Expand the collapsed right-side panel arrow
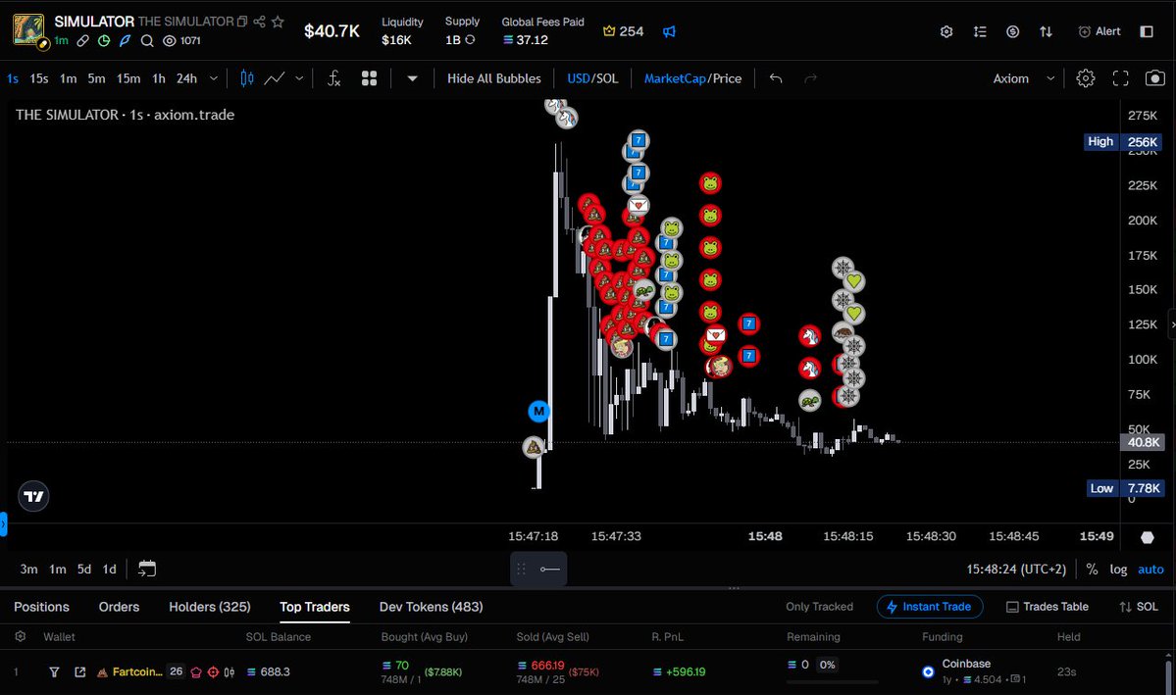The width and height of the screenshot is (1176, 695). [x=1172, y=324]
